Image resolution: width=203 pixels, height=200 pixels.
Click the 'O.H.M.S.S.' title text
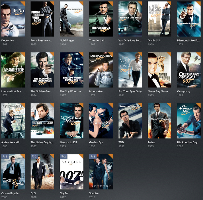pyautogui.click(x=154, y=40)
